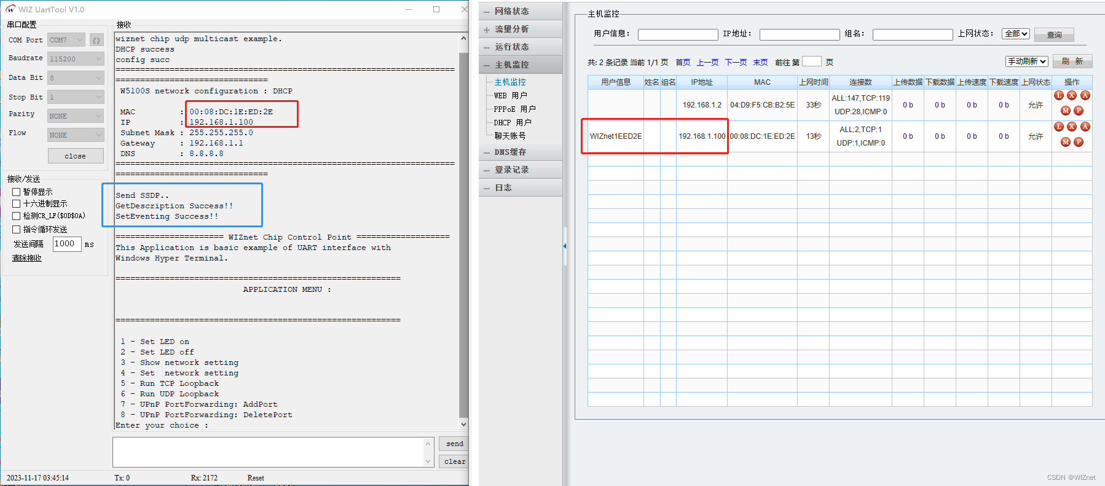Image resolution: width=1105 pixels, height=486 pixels.
Task: Click the receive area scroll down arrow
Action: click(x=464, y=425)
